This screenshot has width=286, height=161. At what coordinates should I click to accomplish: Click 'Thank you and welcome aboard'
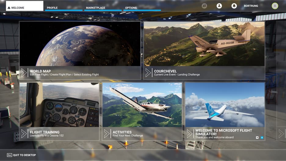(x=215, y=137)
